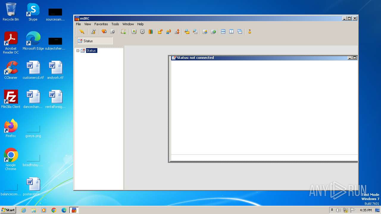Open Received Files folder magnifier icon
The height and width of the screenshot is (214, 381).
(187, 32)
